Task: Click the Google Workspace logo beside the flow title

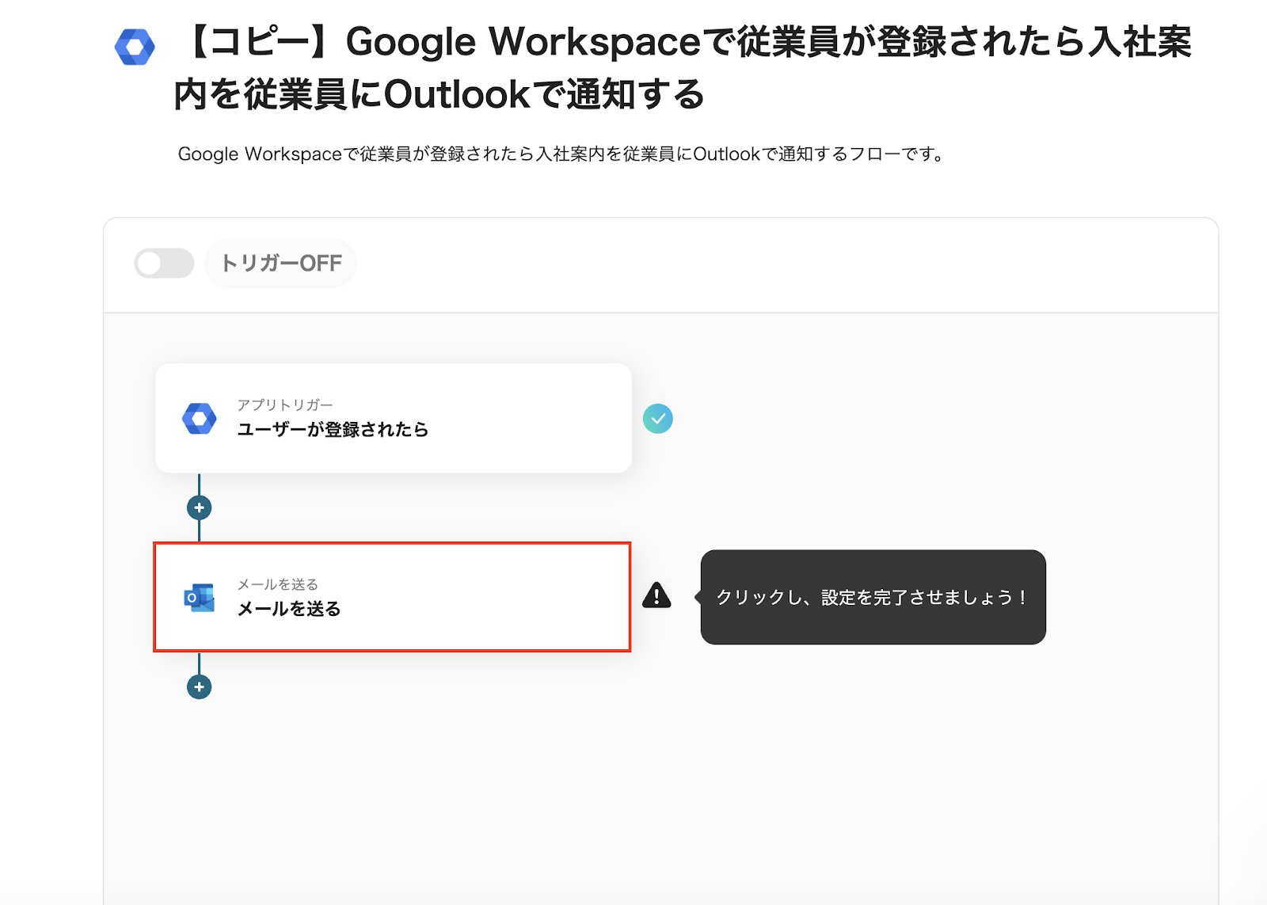Action: (135, 48)
